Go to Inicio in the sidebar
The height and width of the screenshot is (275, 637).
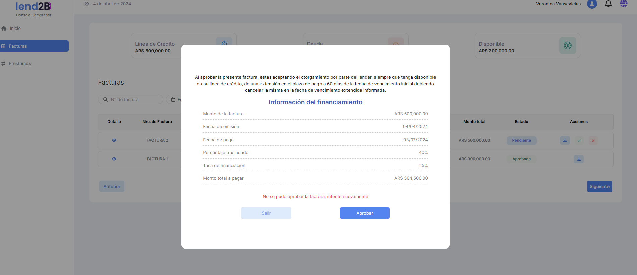[x=15, y=29]
